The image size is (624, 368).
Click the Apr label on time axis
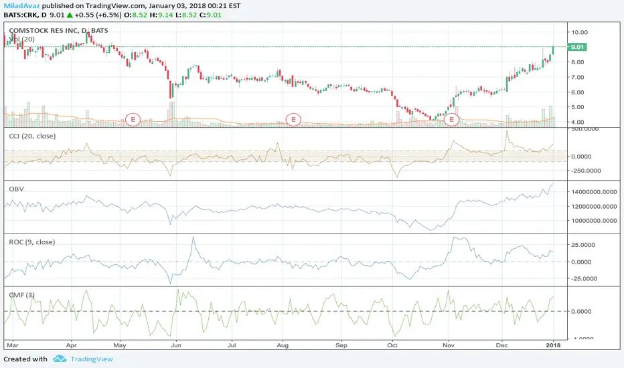(x=71, y=345)
